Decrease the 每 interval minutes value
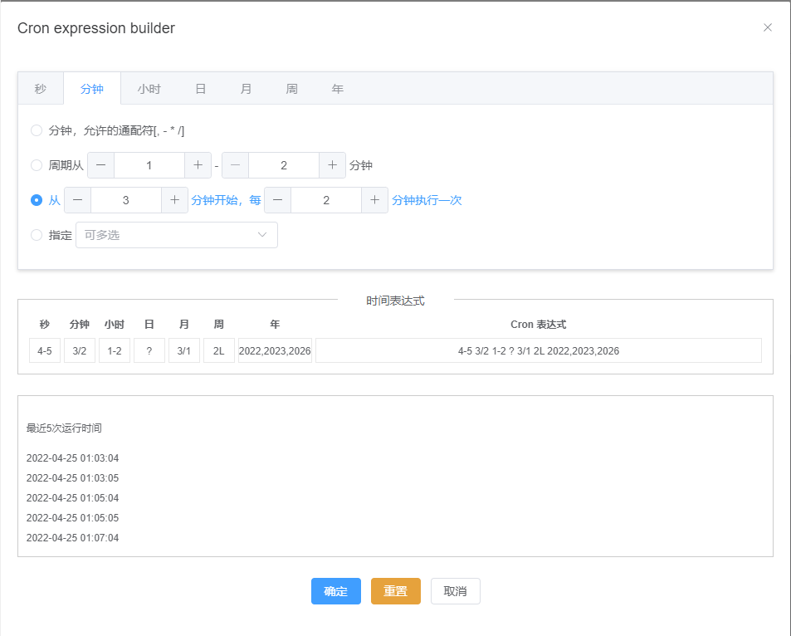791x636 pixels. coord(277,200)
